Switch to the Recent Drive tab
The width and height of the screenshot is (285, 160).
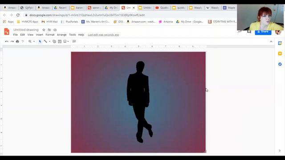[x=61, y=8]
